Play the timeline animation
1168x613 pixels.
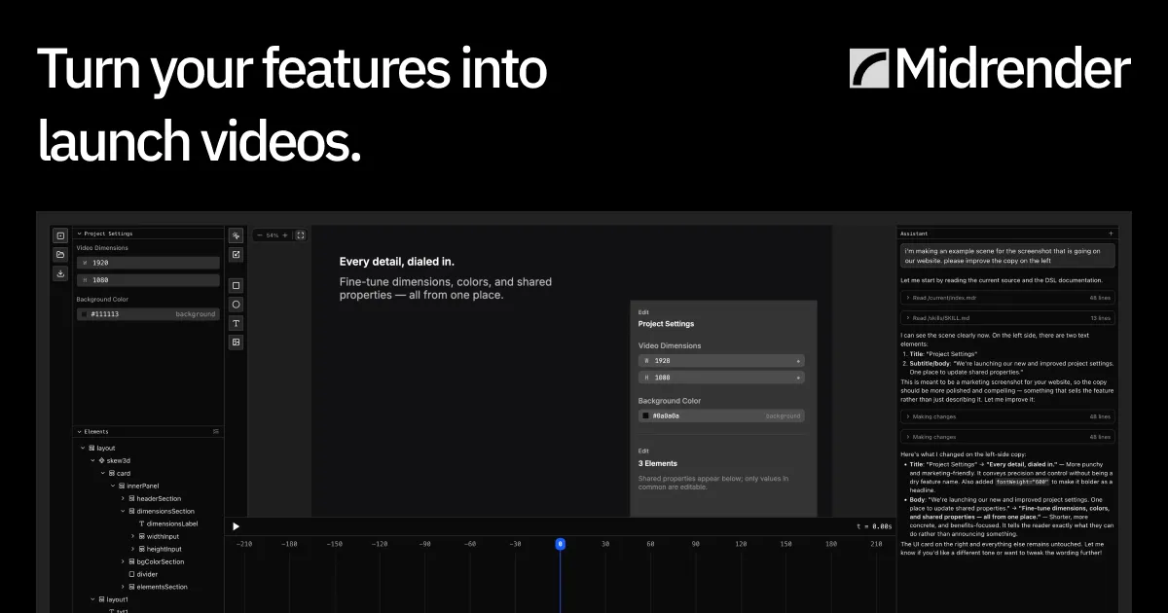[236, 526]
